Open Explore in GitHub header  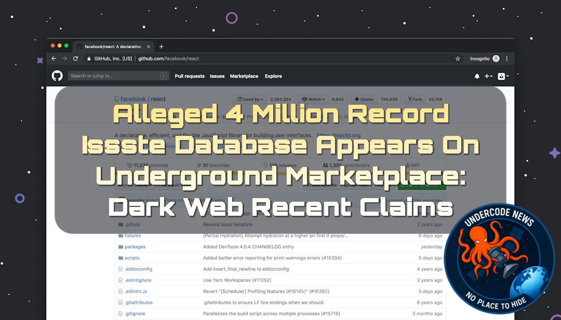(273, 76)
